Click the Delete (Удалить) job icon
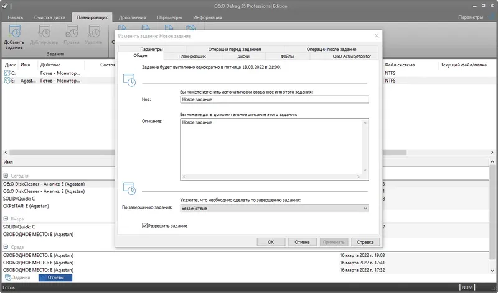The width and height of the screenshot is (498, 293). point(94,32)
